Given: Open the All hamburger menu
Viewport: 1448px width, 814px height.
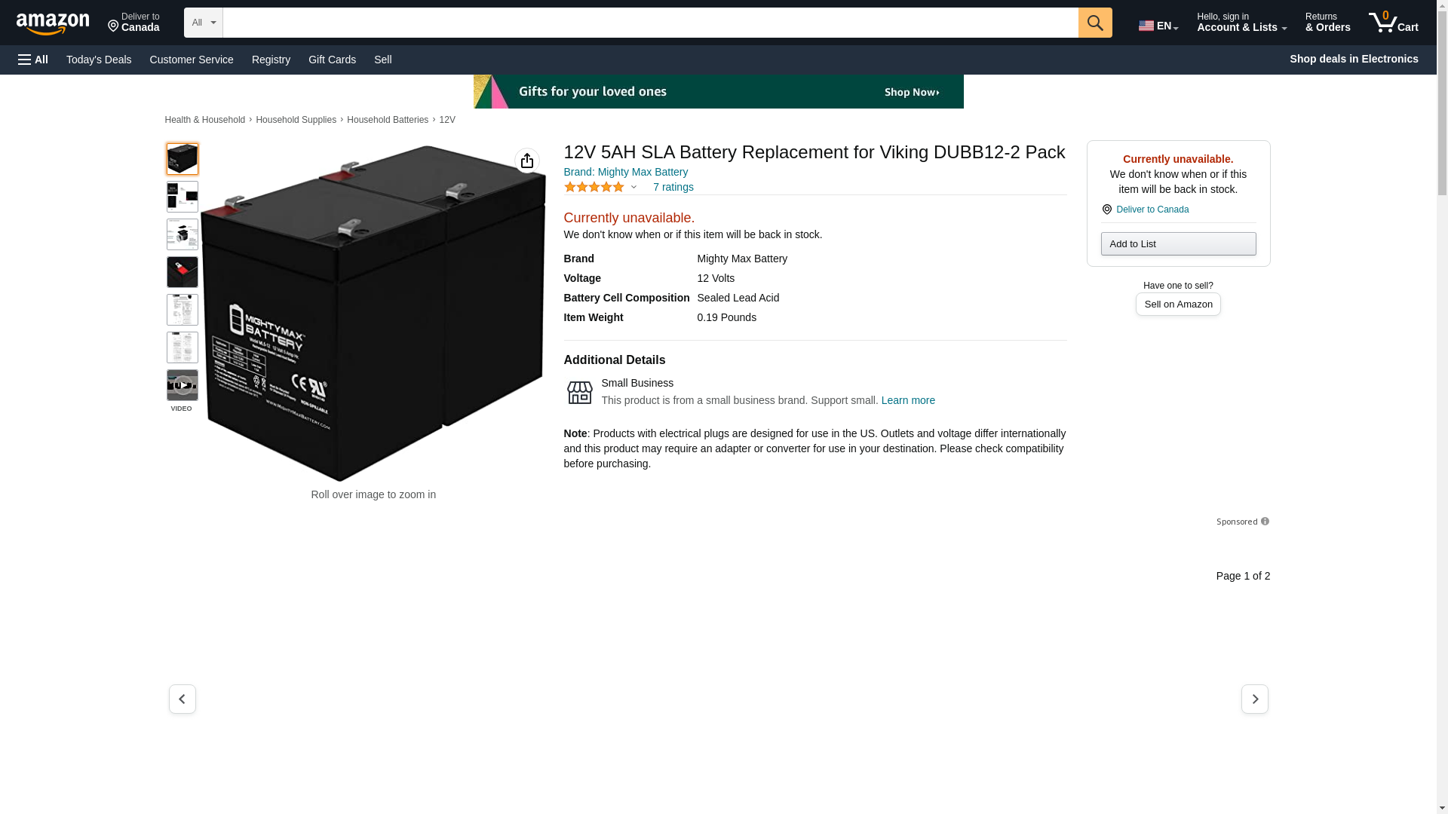Looking at the screenshot, I should pos(33,60).
